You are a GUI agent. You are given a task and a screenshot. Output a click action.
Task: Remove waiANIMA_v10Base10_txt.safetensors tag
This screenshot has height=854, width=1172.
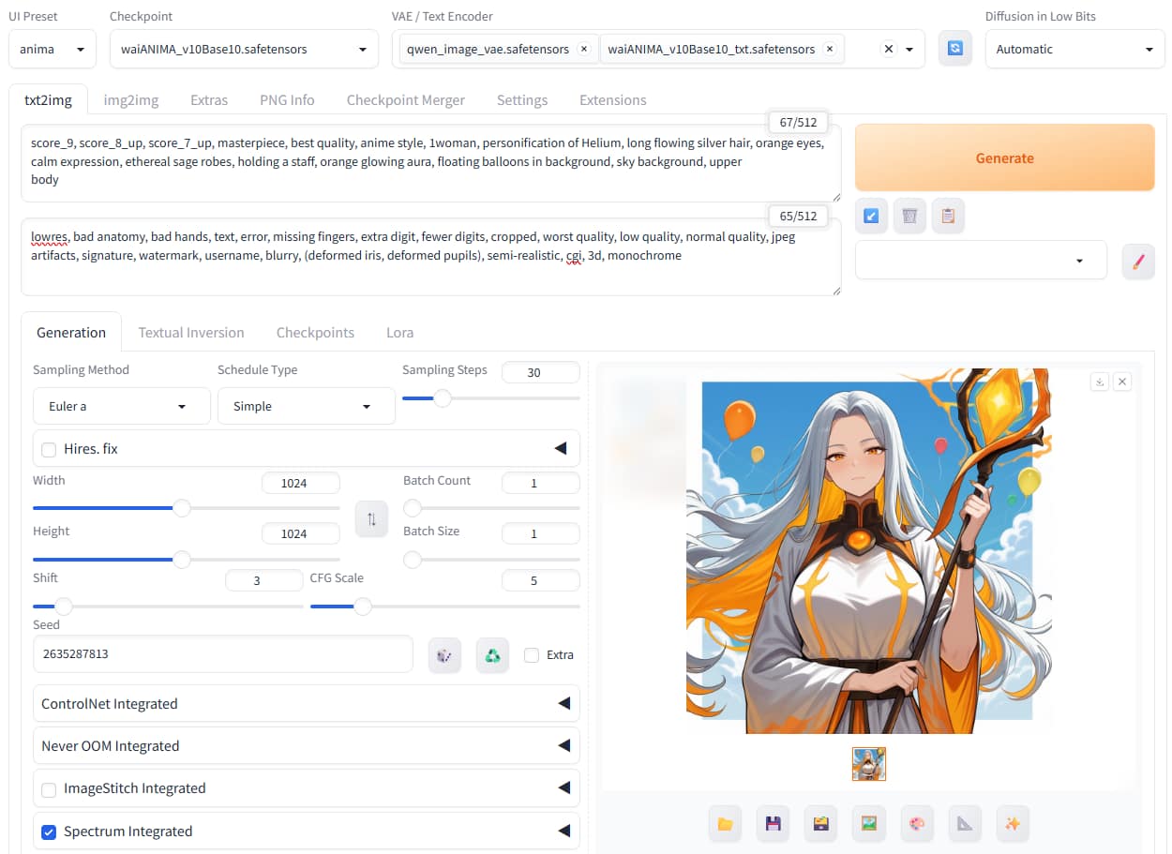pos(830,49)
